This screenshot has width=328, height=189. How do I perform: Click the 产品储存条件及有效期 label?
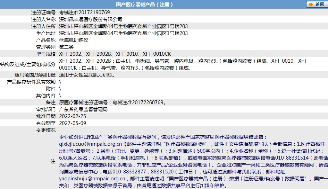[x=31, y=82]
